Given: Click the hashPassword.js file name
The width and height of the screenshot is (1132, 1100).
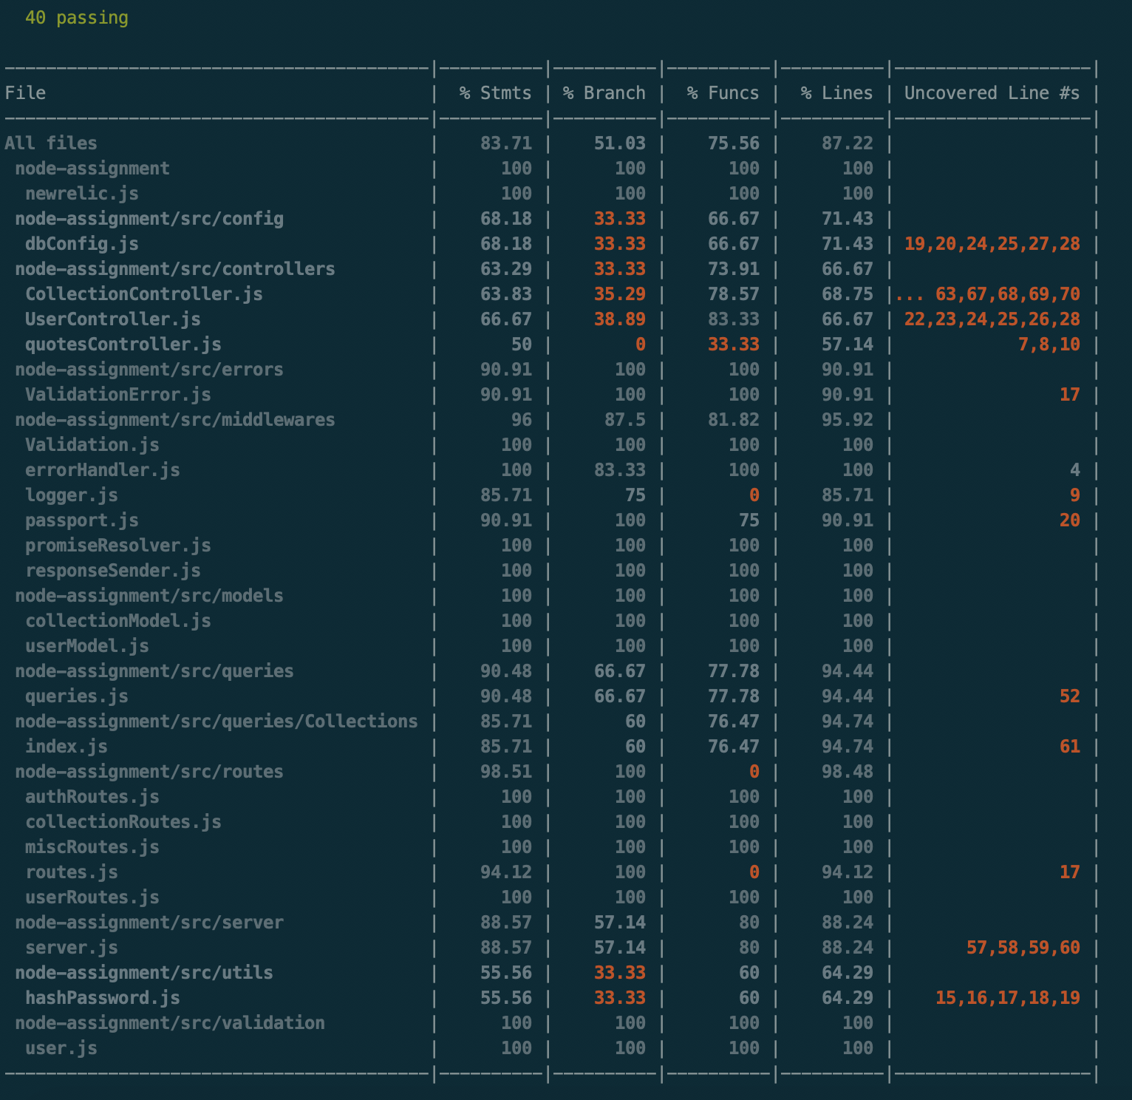Looking at the screenshot, I should click(103, 998).
